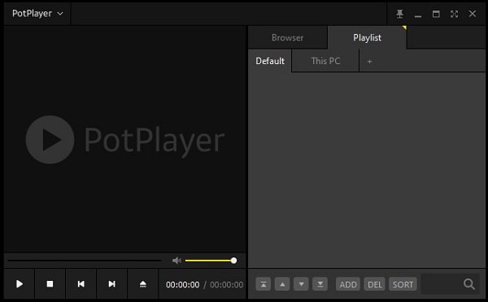Screen dimensions: 488x302
Task: Start playback with the Play button
Action: point(20,284)
